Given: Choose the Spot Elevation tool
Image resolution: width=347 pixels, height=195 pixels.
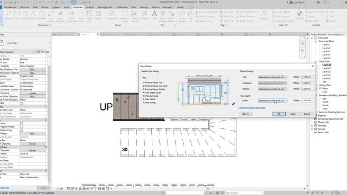Looking at the screenshot, I should (x=60, y=16).
